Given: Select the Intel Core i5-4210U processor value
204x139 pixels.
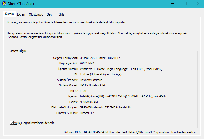Looking at the screenshot, I should point(123,96).
